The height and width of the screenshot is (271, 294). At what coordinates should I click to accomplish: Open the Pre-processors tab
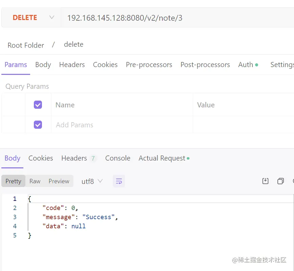pyautogui.click(x=149, y=65)
